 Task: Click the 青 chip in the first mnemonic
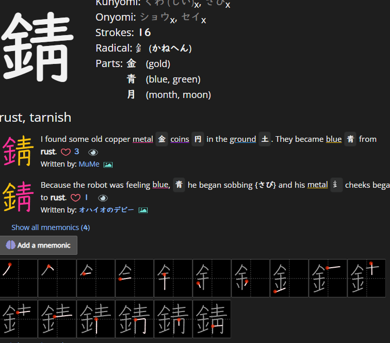350,139
